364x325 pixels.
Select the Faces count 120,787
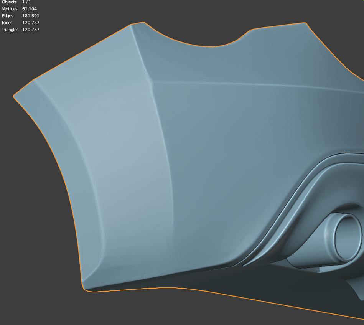coord(31,23)
